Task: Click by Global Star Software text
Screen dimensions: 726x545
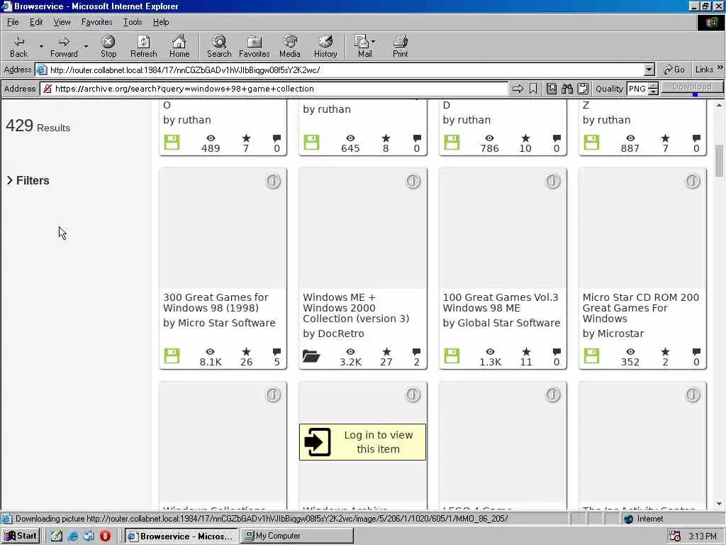Action: [501, 323]
